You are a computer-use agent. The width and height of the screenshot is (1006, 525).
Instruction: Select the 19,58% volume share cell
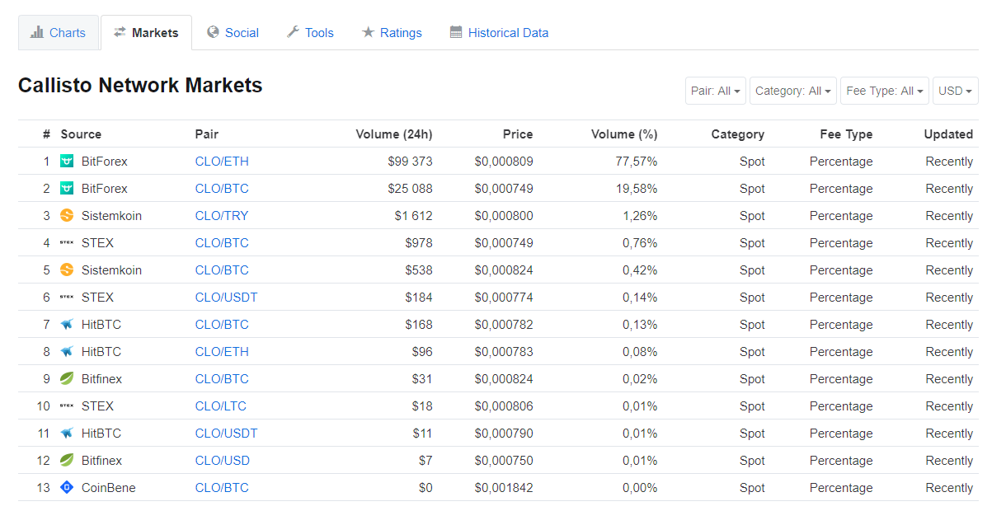(x=637, y=189)
